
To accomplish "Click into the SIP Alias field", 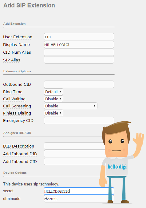I will 79,60.
